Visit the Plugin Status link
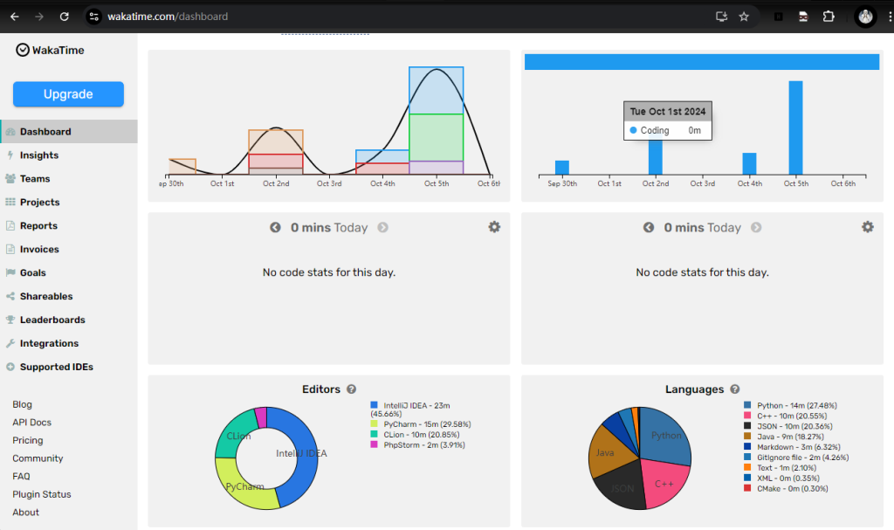894x530 pixels. pos(42,494)
